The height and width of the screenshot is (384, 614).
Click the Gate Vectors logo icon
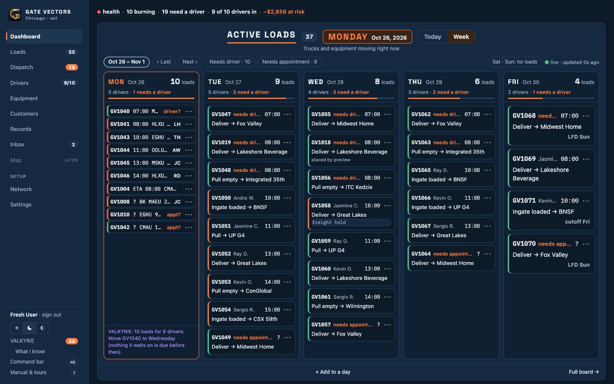[15, 14]
